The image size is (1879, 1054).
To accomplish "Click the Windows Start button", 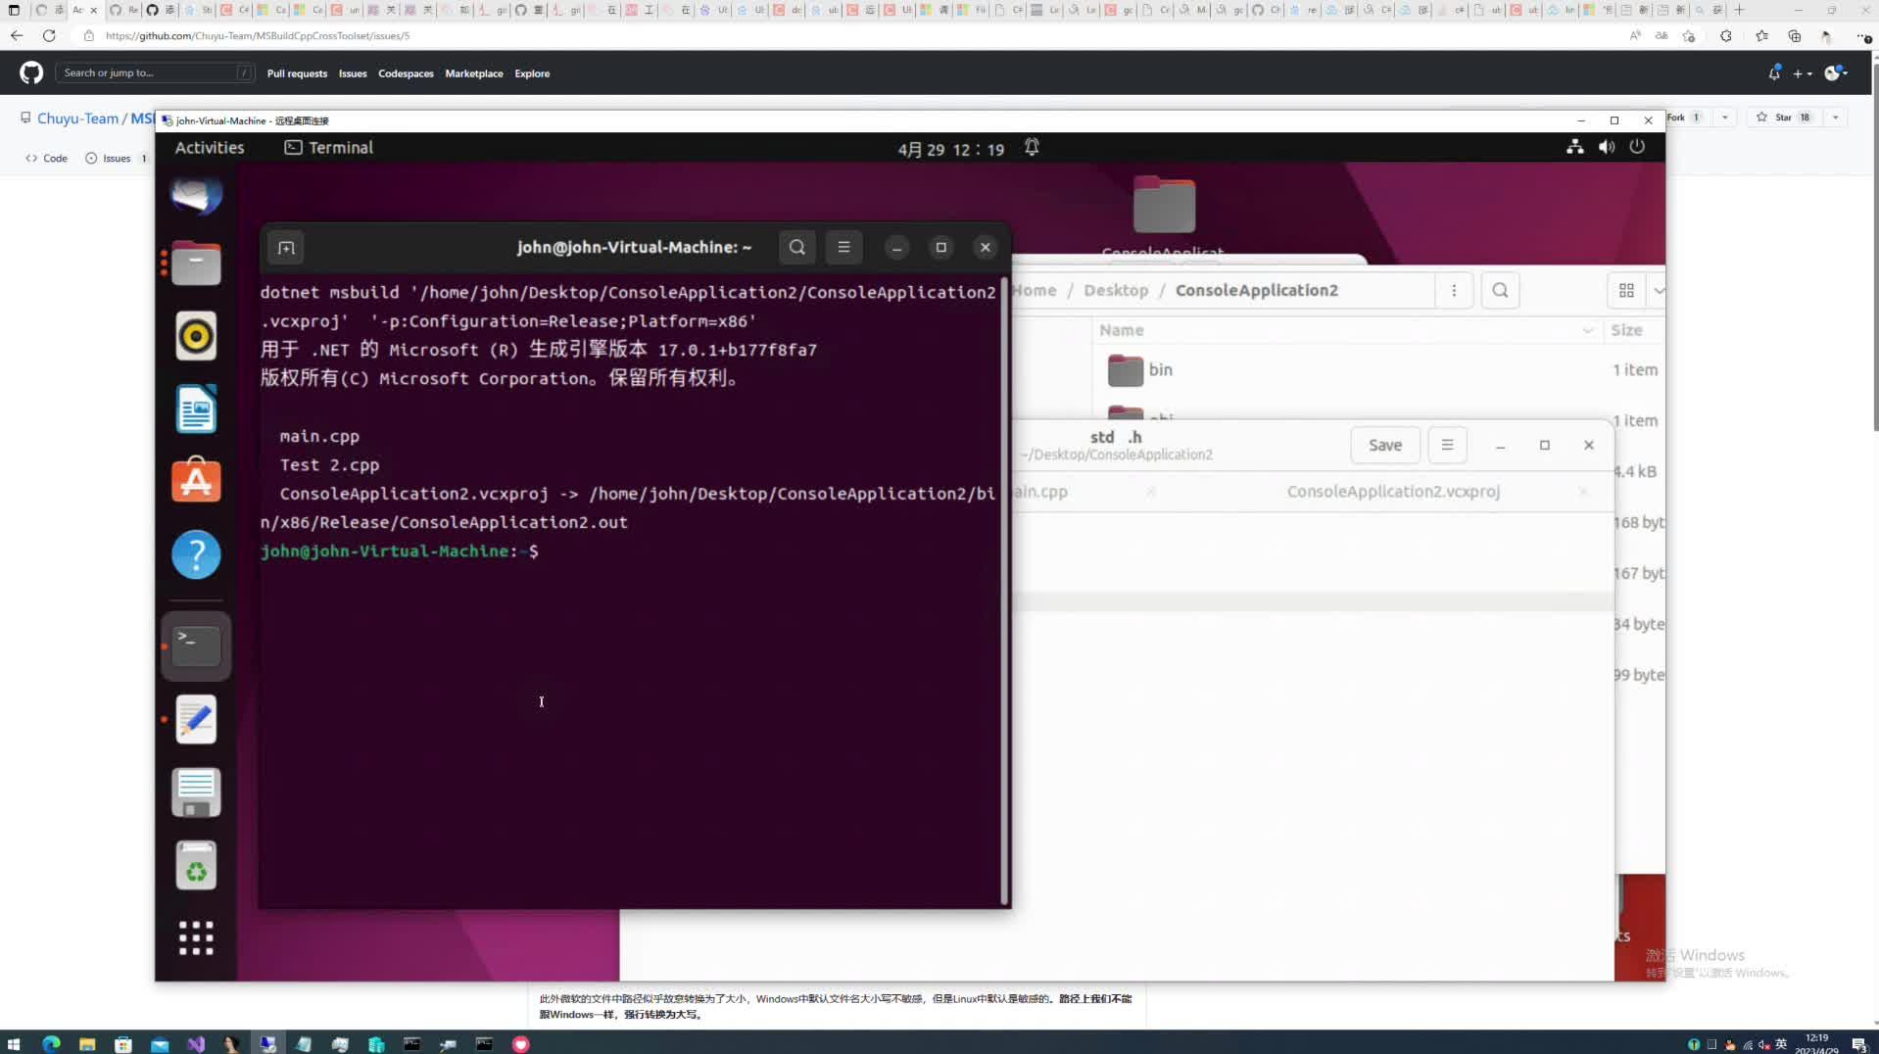I will pos(14,1044).
